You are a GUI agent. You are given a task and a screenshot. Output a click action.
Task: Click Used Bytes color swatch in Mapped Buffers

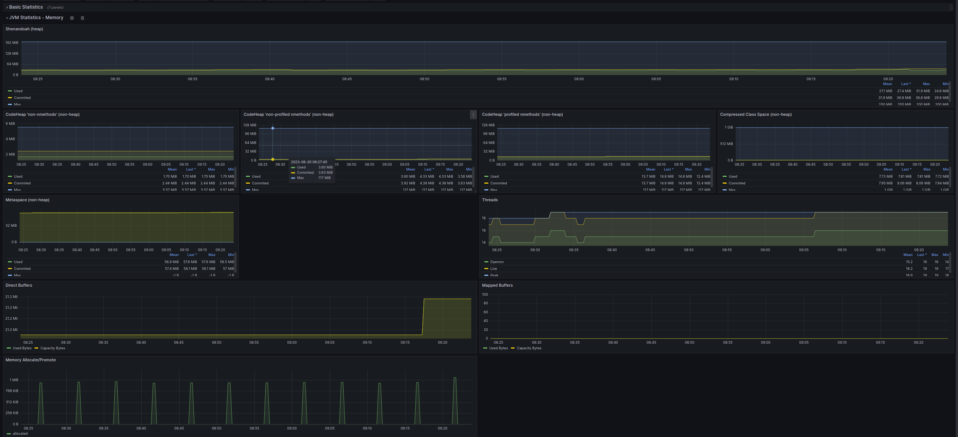point(485,348)
